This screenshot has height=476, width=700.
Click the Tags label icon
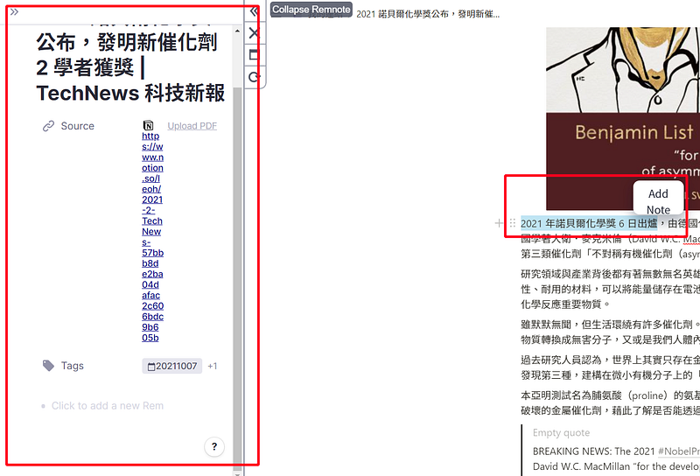pyautogui.click(x=48, y=366)
